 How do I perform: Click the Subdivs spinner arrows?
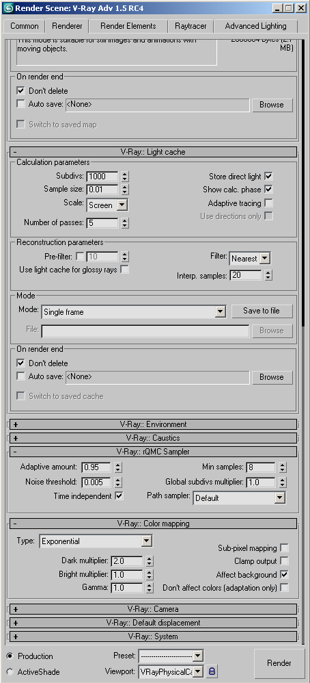pos(125,177)
